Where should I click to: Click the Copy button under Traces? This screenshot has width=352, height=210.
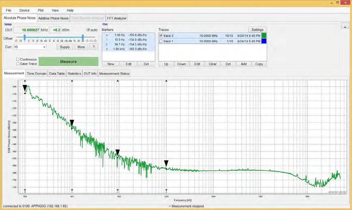[x=259, y=64]
